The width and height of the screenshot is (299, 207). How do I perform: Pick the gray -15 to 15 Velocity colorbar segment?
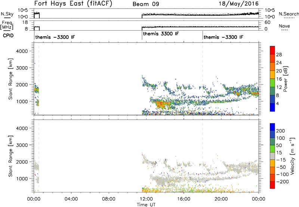click(x=272, y=156)
